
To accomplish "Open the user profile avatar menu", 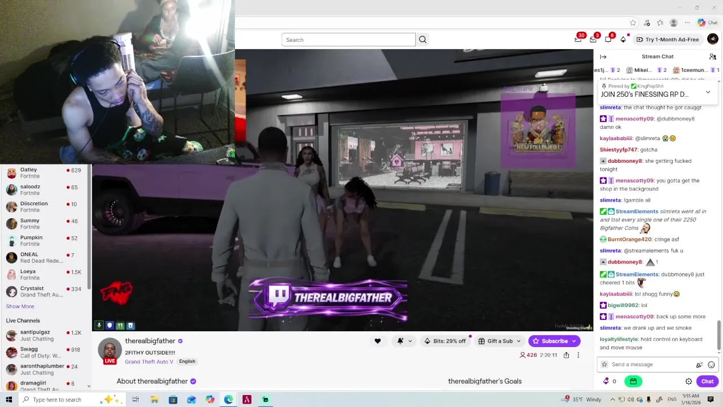I will [713, 39].
